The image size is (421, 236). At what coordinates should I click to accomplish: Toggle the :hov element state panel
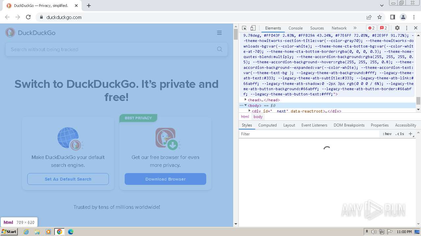(387, 134)
